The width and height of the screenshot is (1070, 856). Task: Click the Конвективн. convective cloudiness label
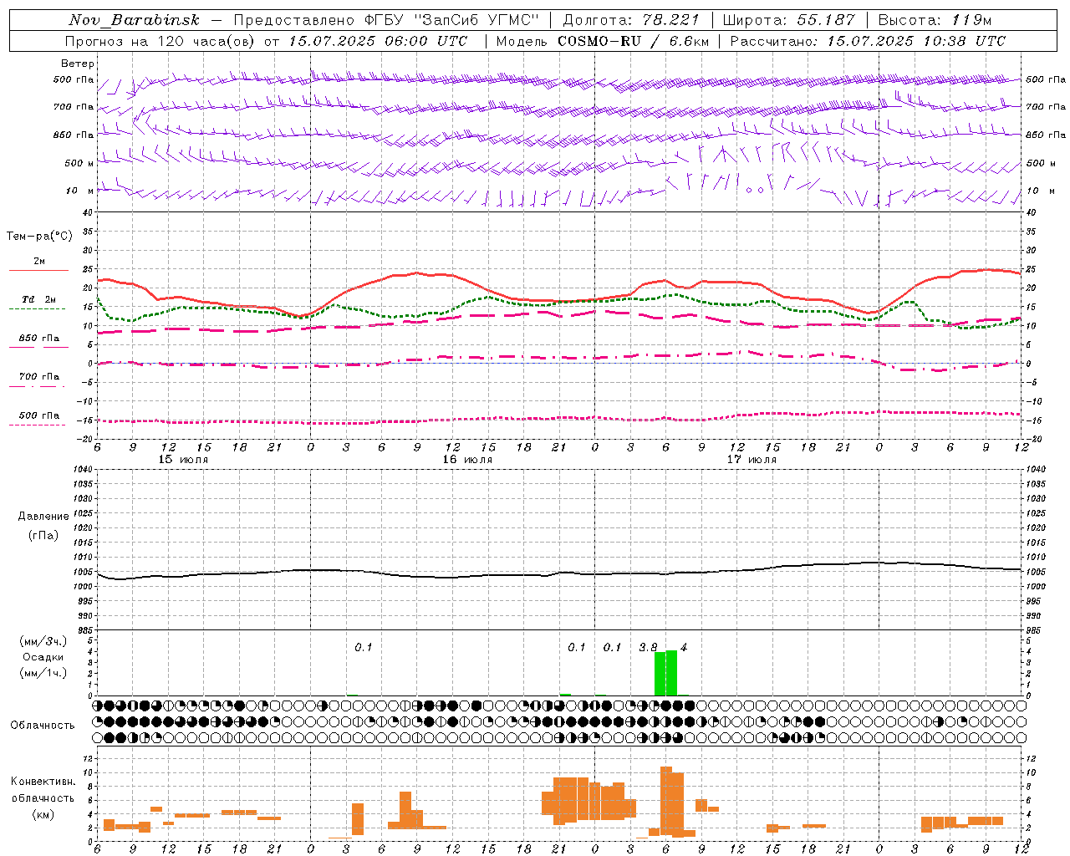43,782
